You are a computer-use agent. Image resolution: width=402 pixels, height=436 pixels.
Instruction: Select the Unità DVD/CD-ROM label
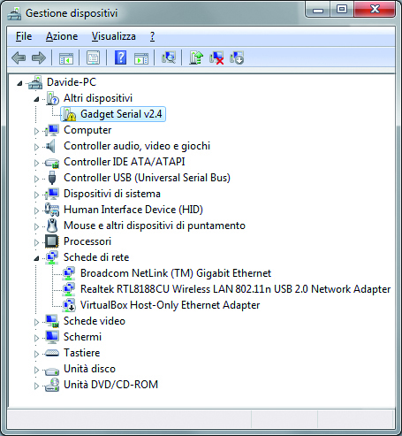click(x=110, y=385)
